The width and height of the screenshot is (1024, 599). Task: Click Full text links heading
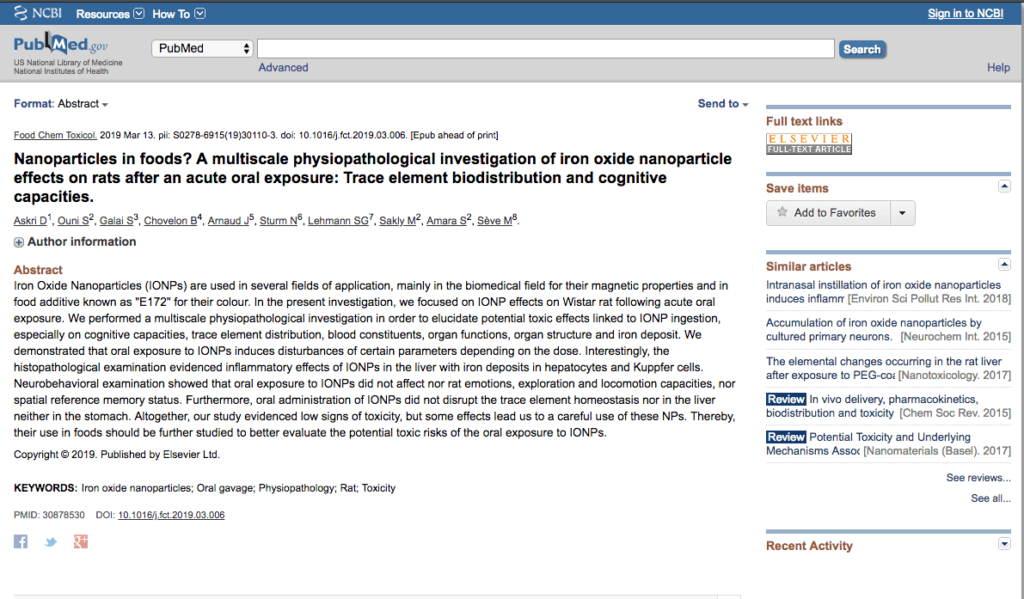[804, 121]
